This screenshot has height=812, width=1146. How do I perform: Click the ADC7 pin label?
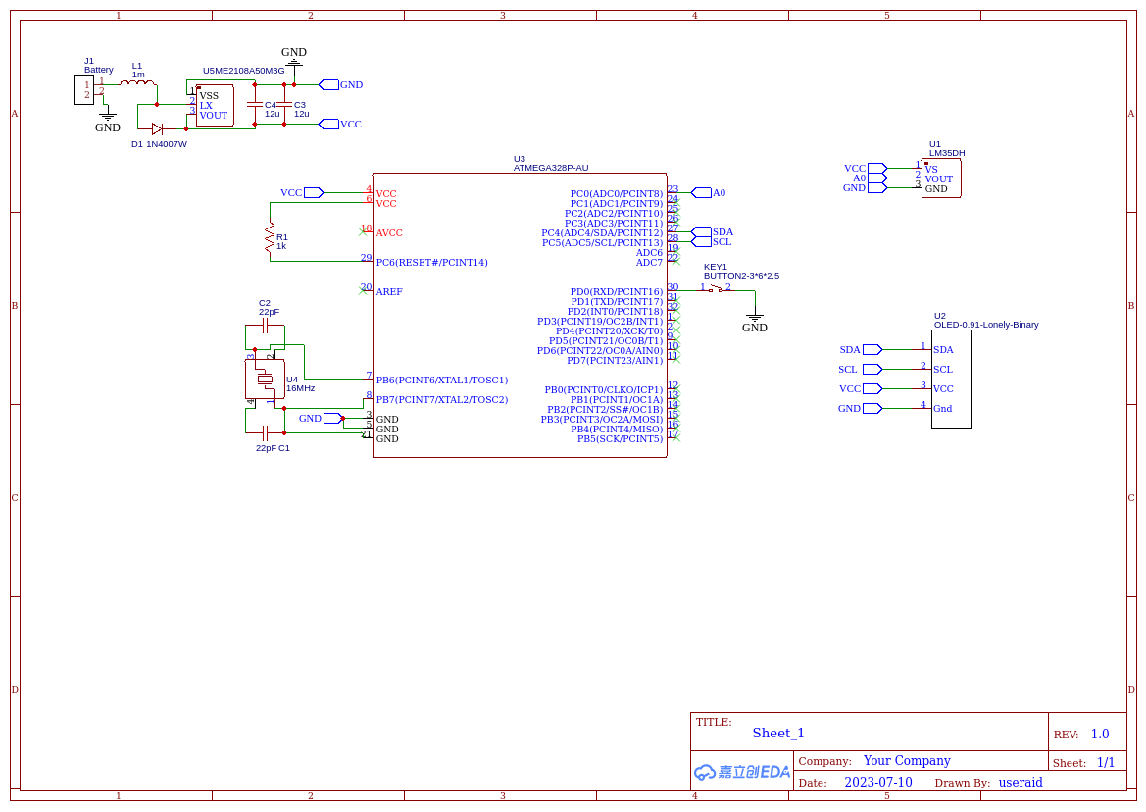649,263
